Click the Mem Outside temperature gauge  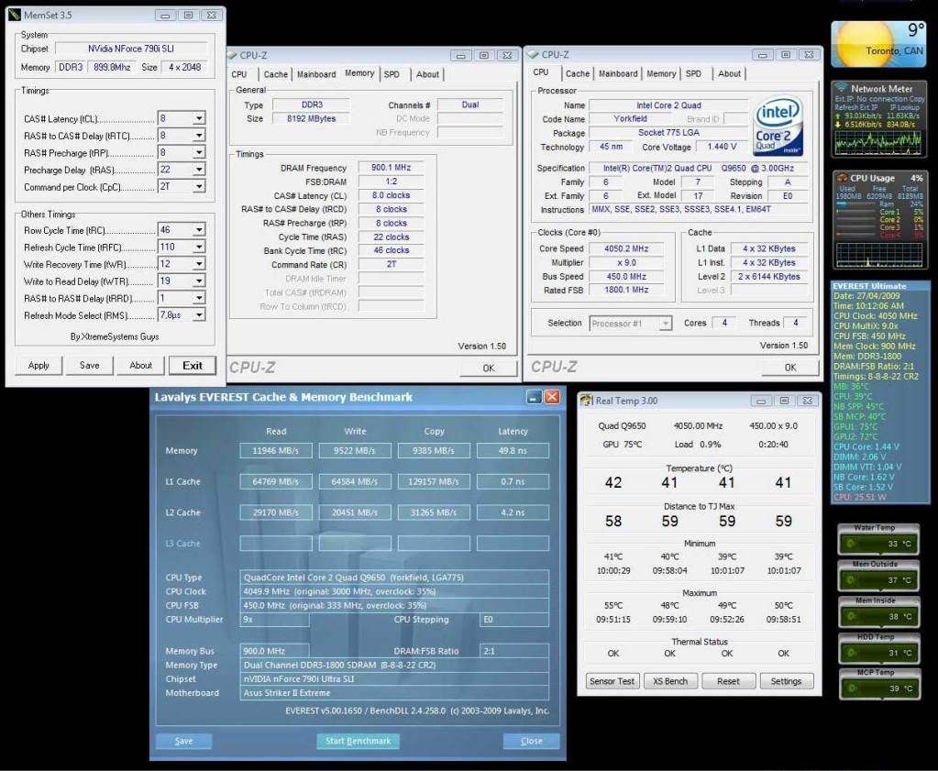[x=878, y=576]
